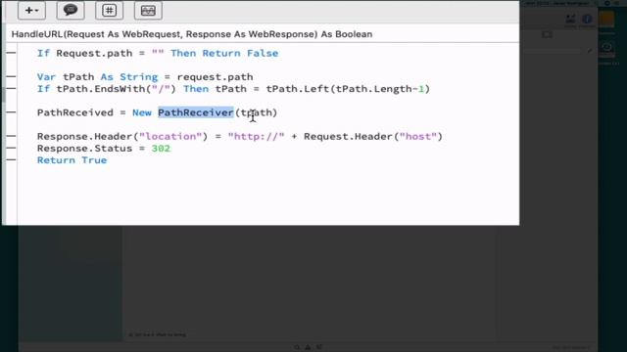Click 'tPath.Length' inside the Left call
Viewport: 627px width, 352px height.
(373, 89)
